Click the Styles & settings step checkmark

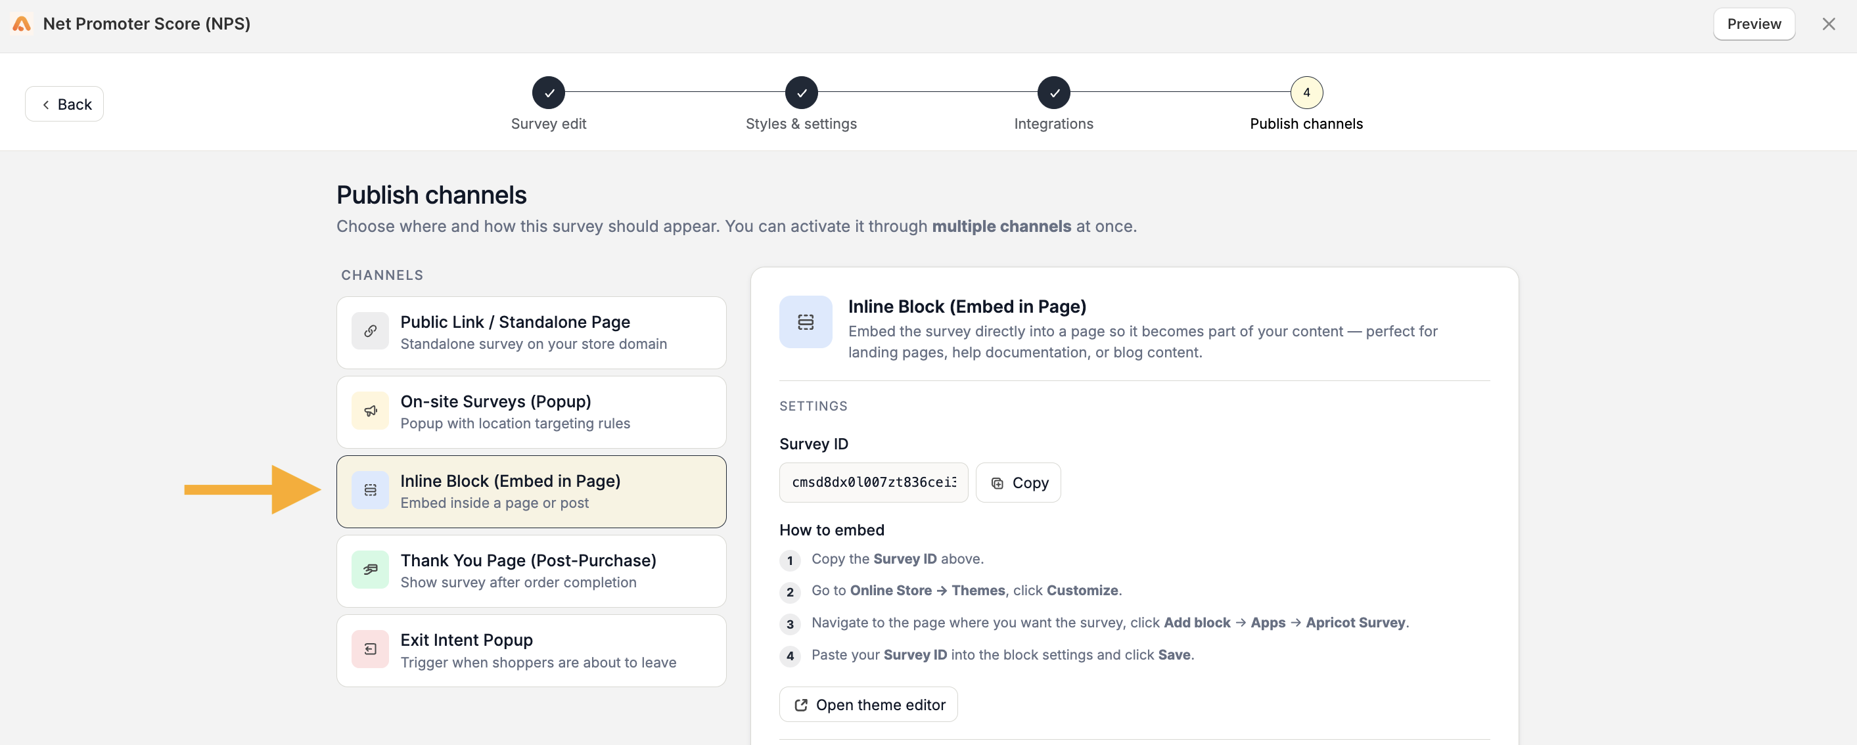801,92
